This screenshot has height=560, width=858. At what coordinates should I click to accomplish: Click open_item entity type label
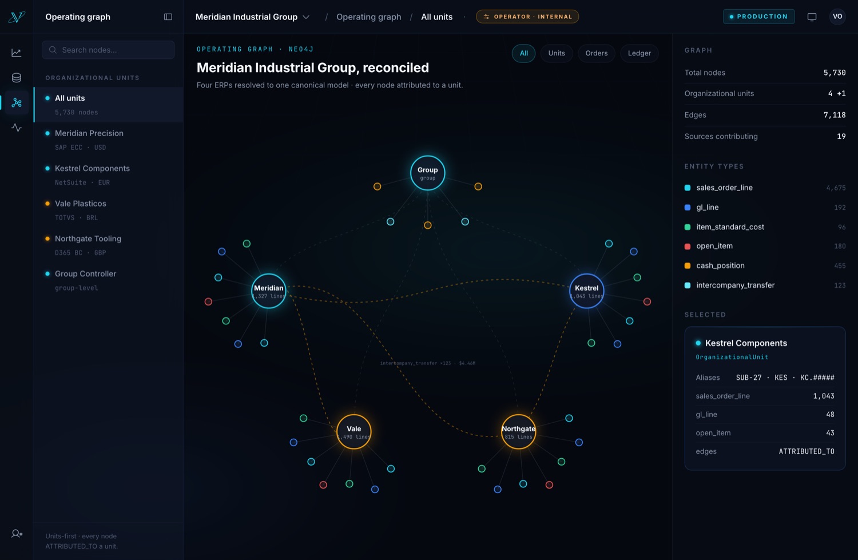point(714,246)
